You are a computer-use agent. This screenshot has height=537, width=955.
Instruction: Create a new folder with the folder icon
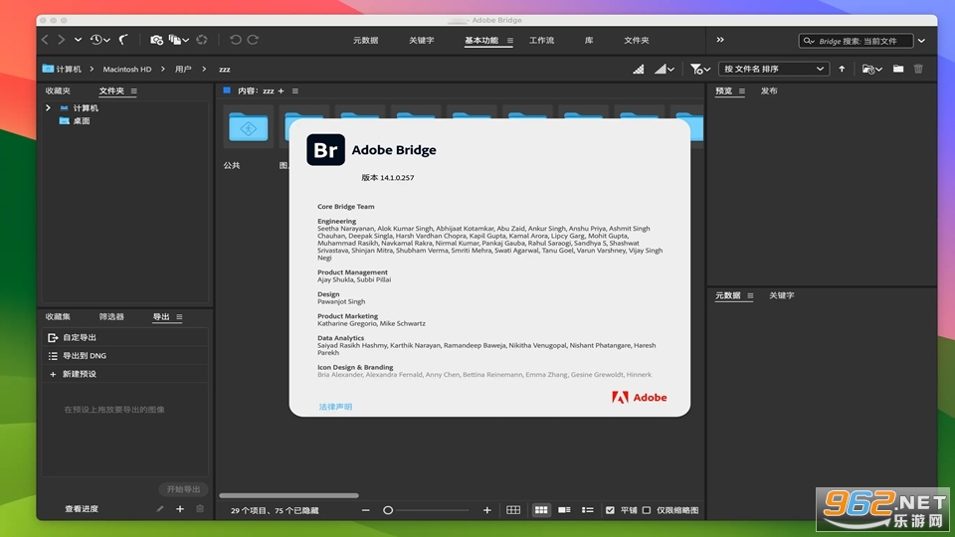(x=898, y=69)
